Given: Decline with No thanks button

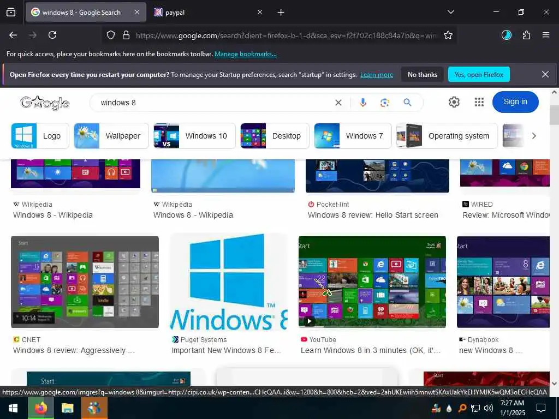Looking at the screenshot, I should pos(423,74).
